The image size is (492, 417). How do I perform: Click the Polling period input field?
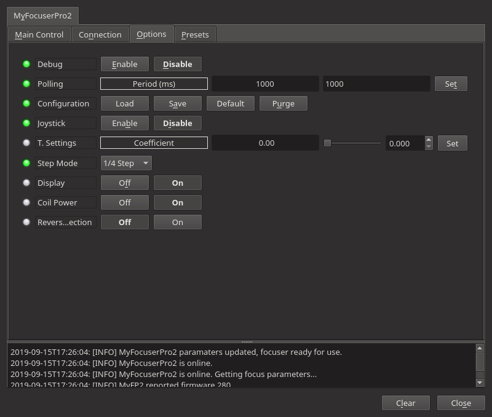(x=376, y=84)
